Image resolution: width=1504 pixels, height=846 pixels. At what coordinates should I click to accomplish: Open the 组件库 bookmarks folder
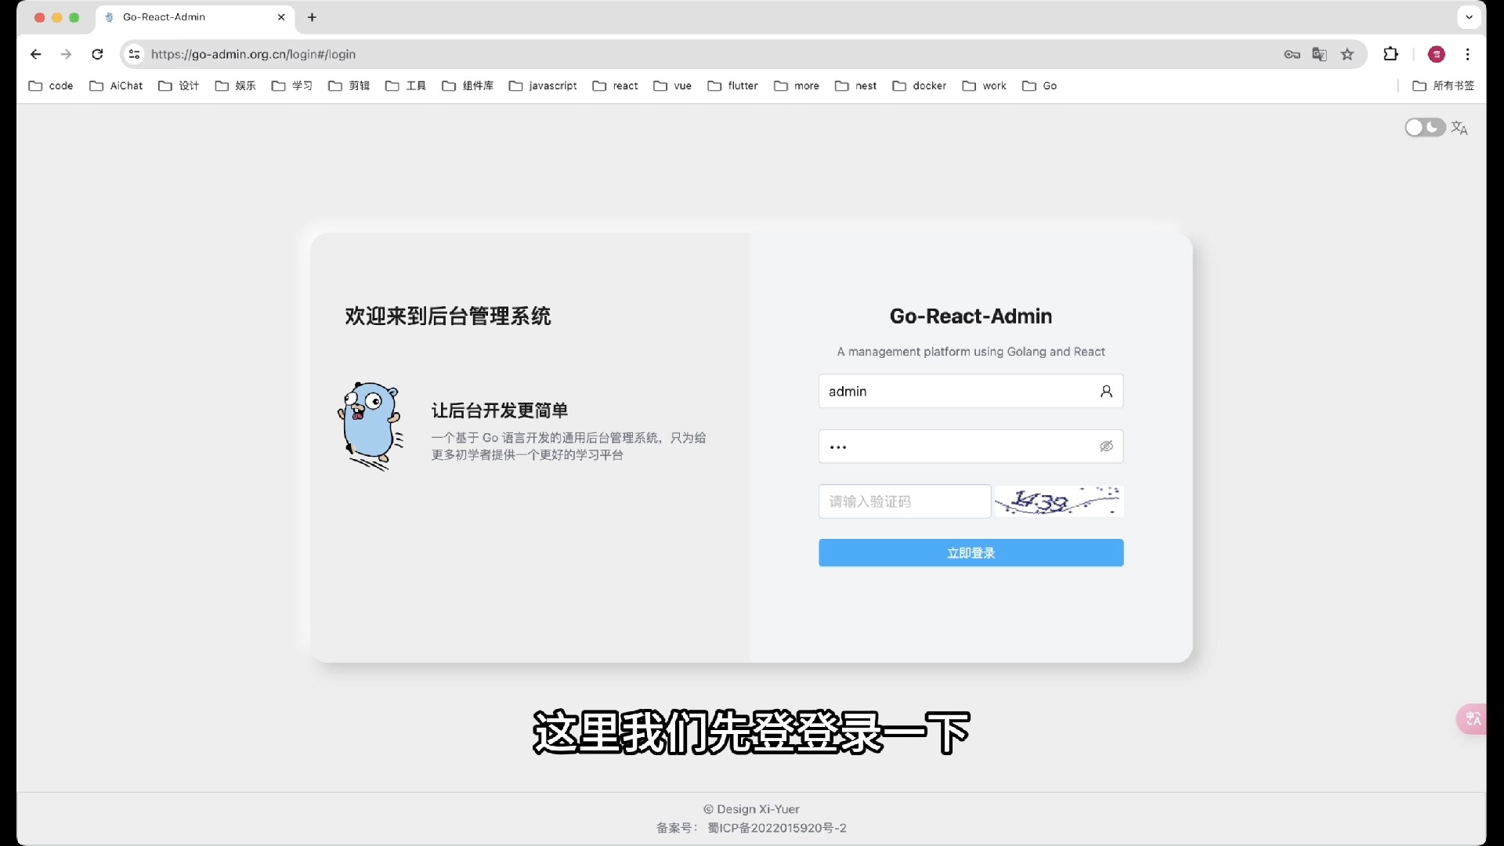pyautogui.click(x=468, y=86)
